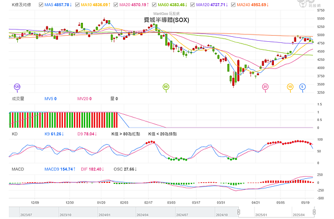334x219 pixels.
Task: Click the 03/03 date axis label
Action: [x=171, y=202]
